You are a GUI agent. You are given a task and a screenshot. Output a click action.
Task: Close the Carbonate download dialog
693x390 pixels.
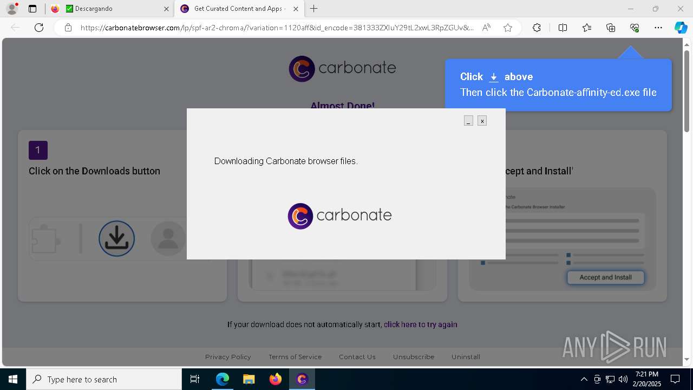[x=482, y=121]
